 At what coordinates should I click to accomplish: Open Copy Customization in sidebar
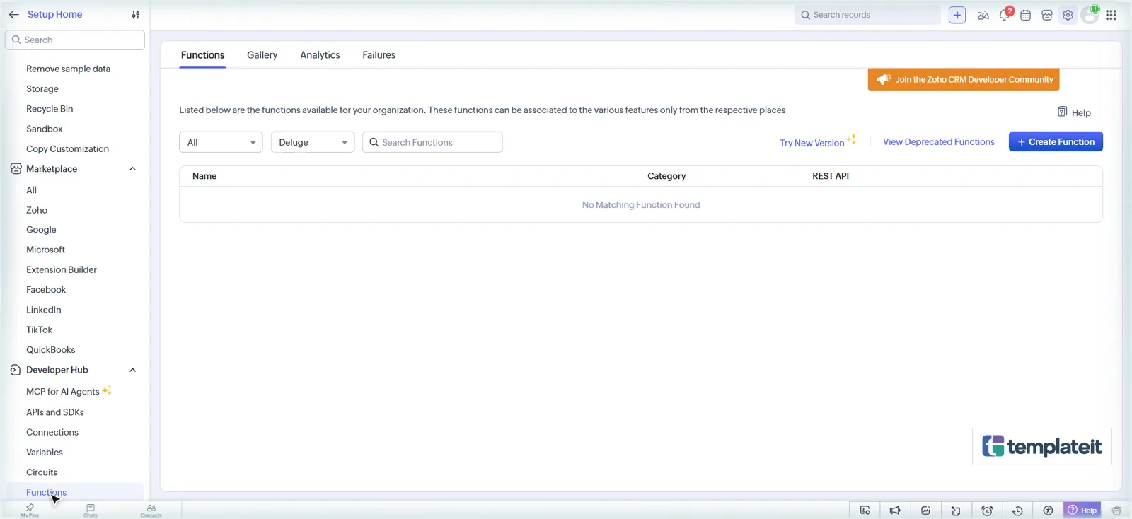click(x=67, y=149)
